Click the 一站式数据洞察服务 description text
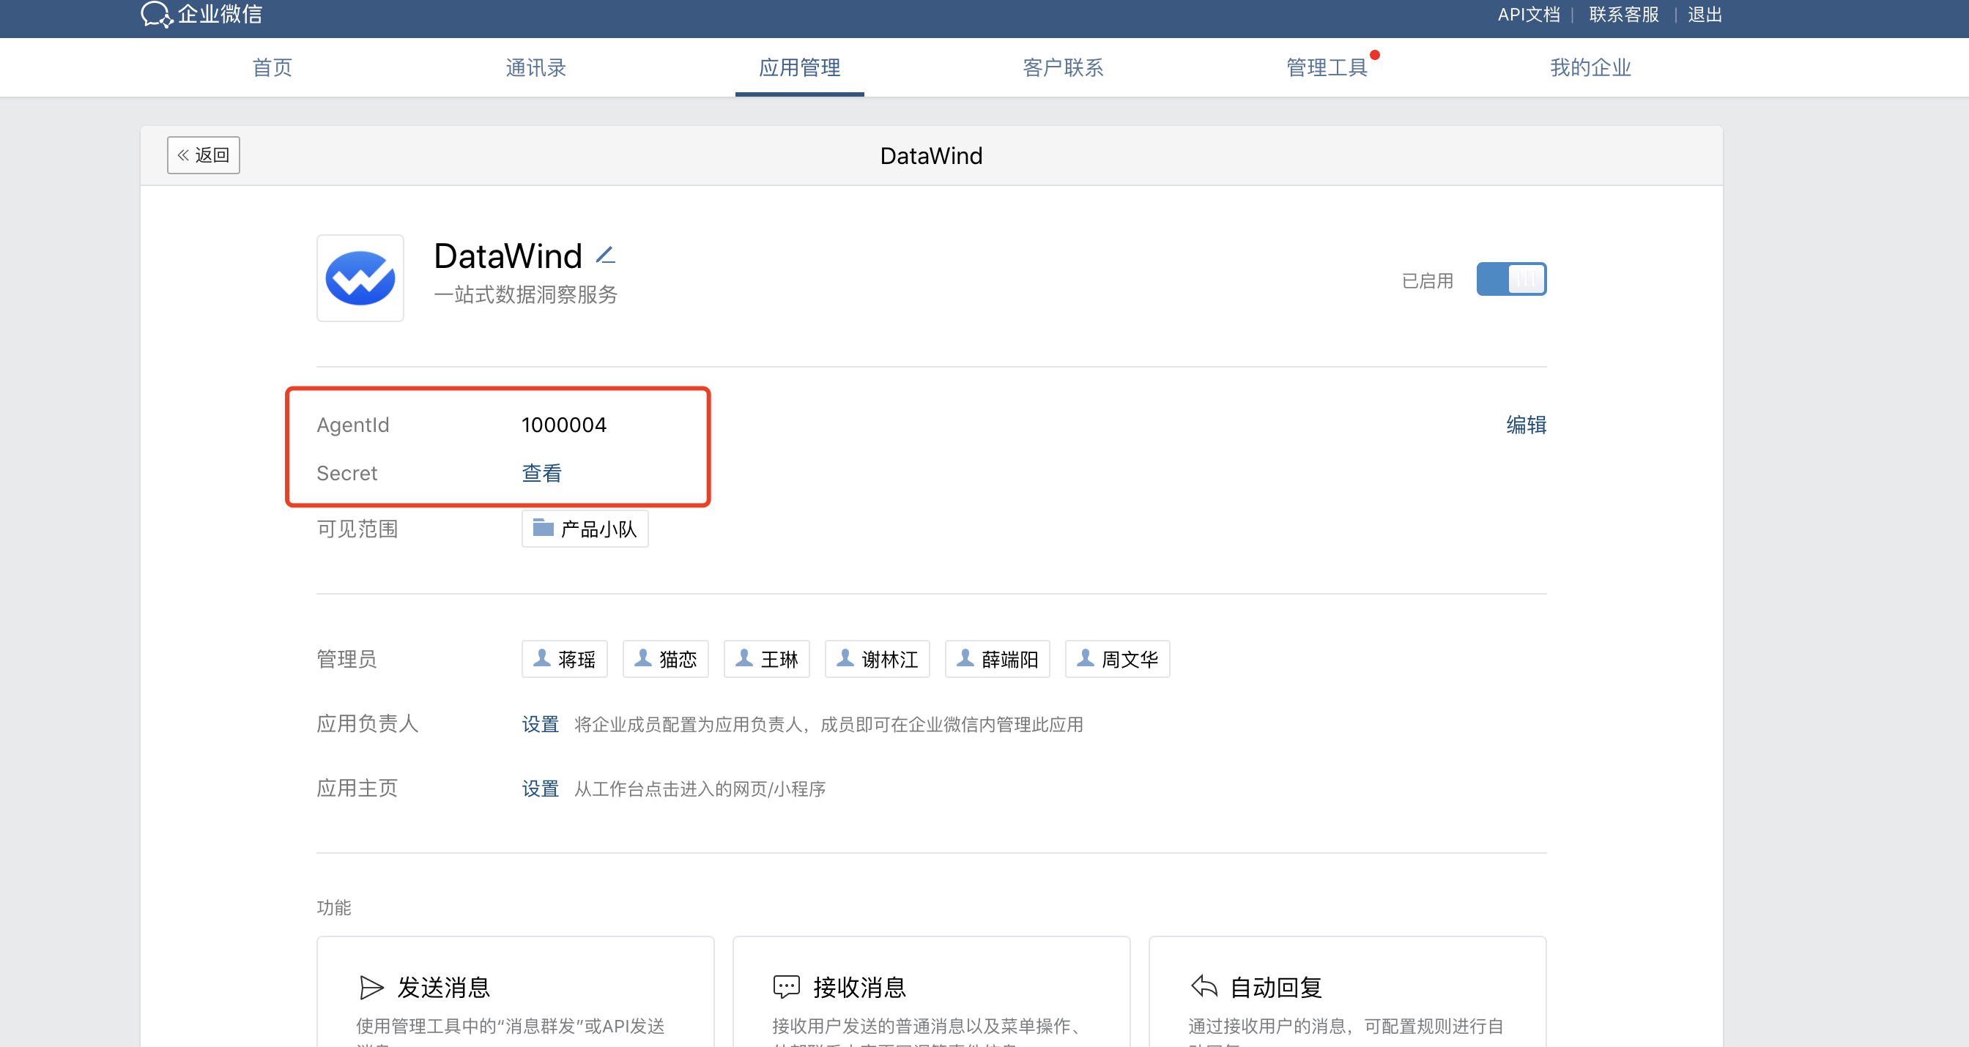 pyautogui.click(x=526, y=294)
